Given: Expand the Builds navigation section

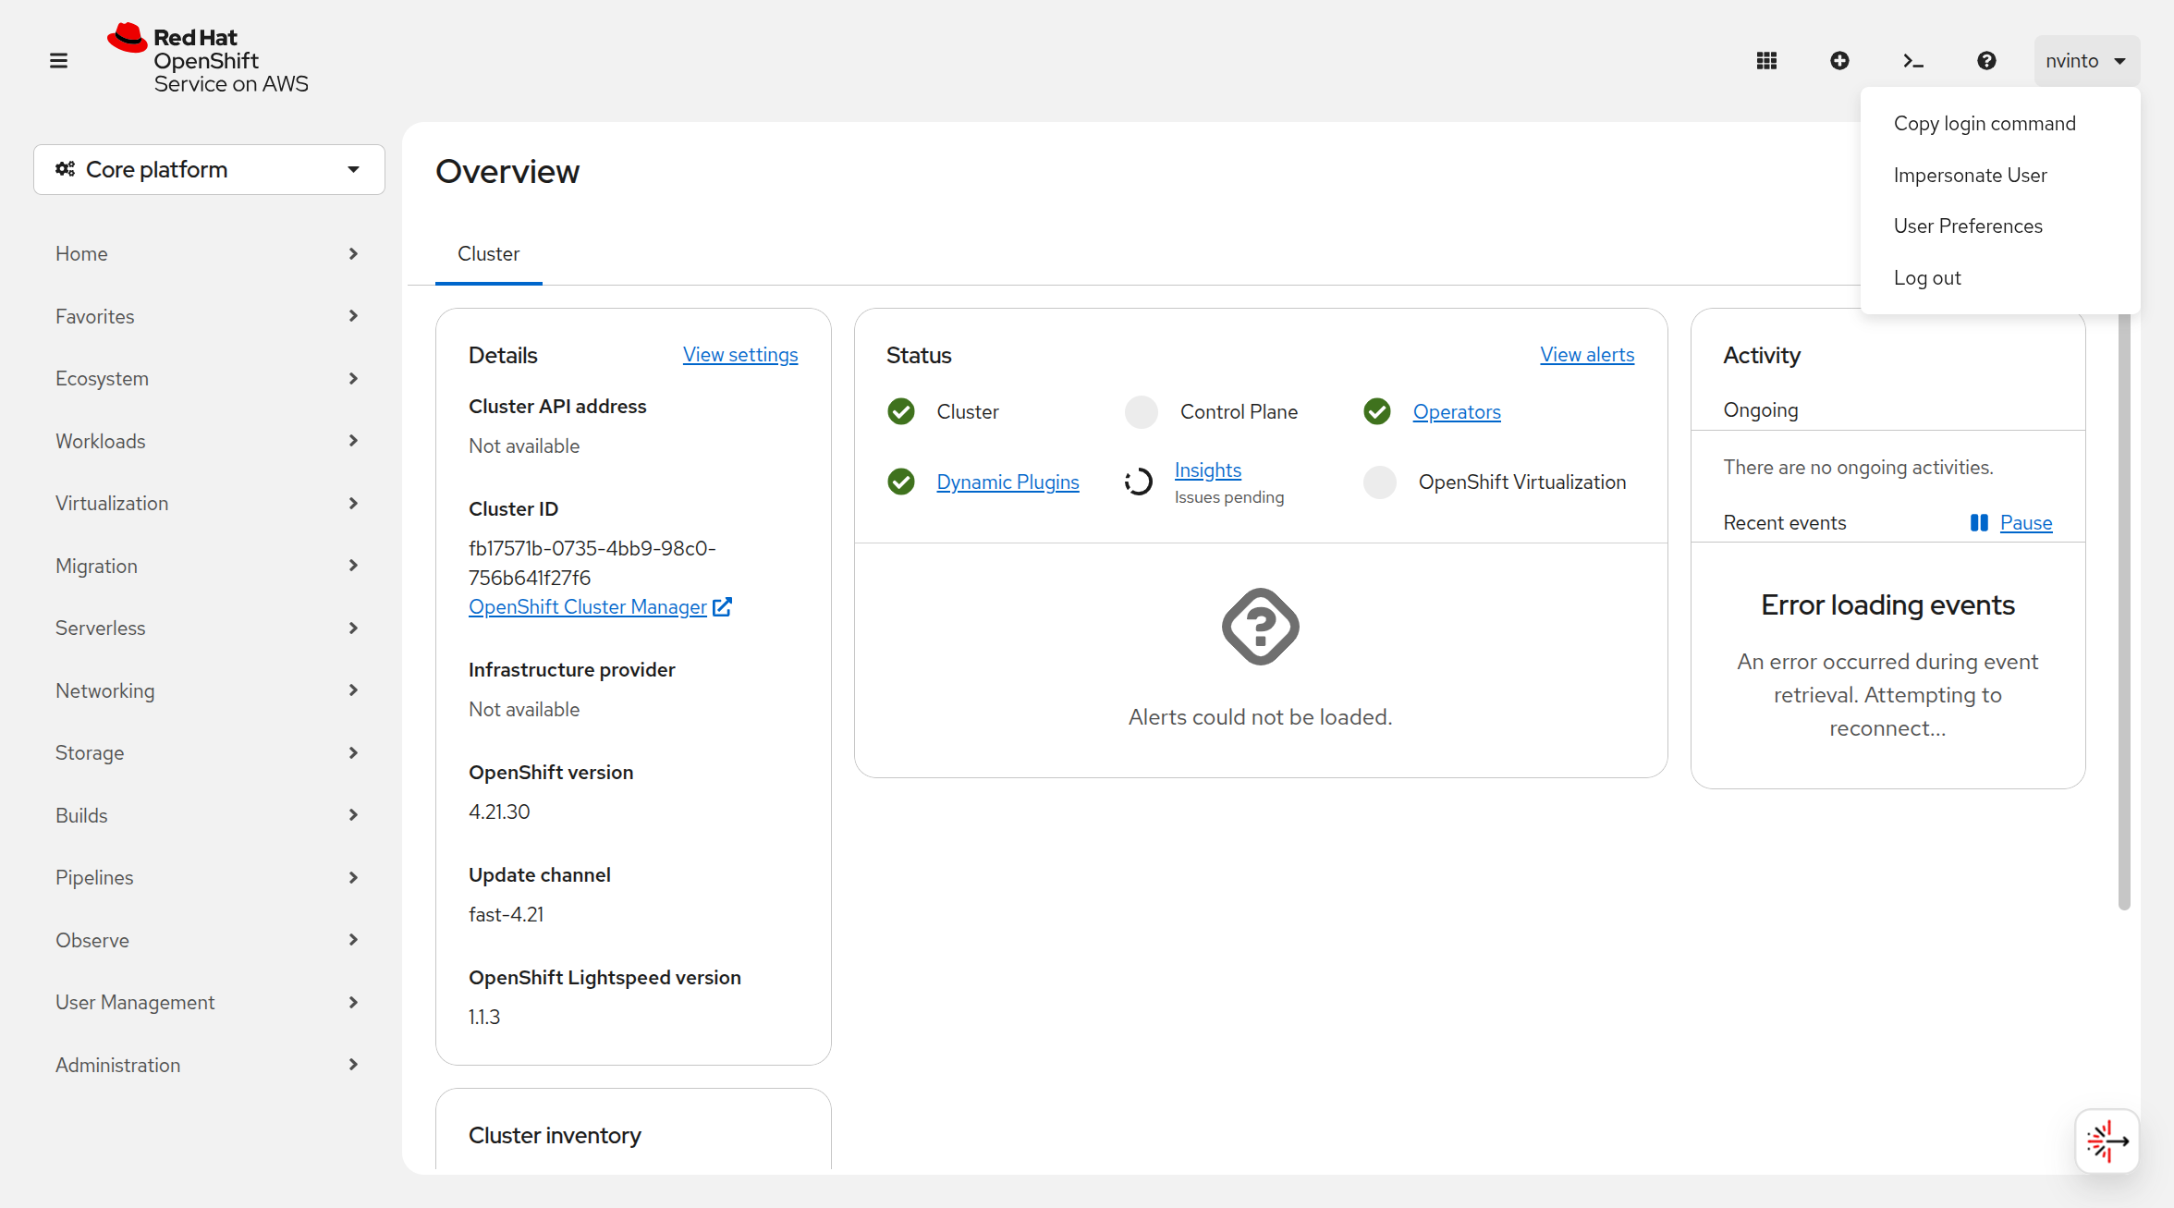Looking at the screenshot, I should click(209, 815).
